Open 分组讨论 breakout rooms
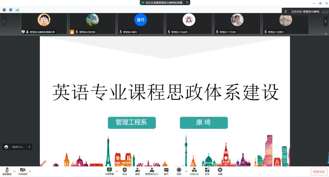The width and height of the screenshot is (329, 177). click(194, 171)
